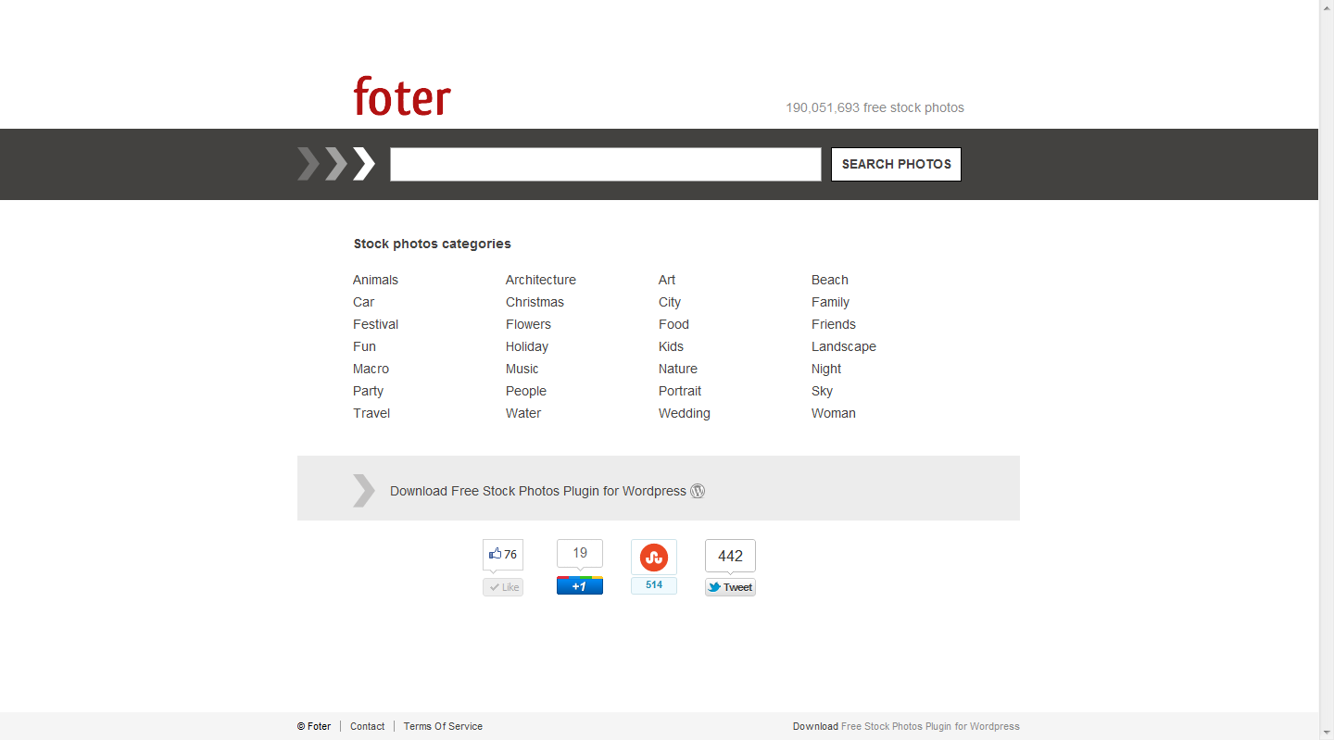Click the Sky category
Screen dimensions: 1334x740
point(822,391)
